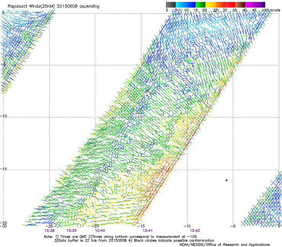Click the purple '15:42' time label
The width and height of the screenshot is (282, 247).
point(195,231)
